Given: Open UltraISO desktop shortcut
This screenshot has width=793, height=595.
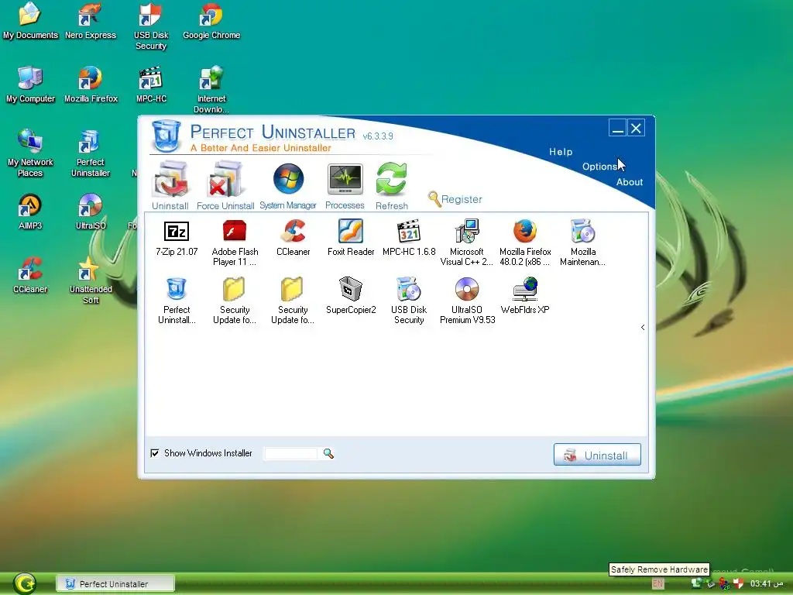Looking at the screenshot, I should (x=91, y=212).
